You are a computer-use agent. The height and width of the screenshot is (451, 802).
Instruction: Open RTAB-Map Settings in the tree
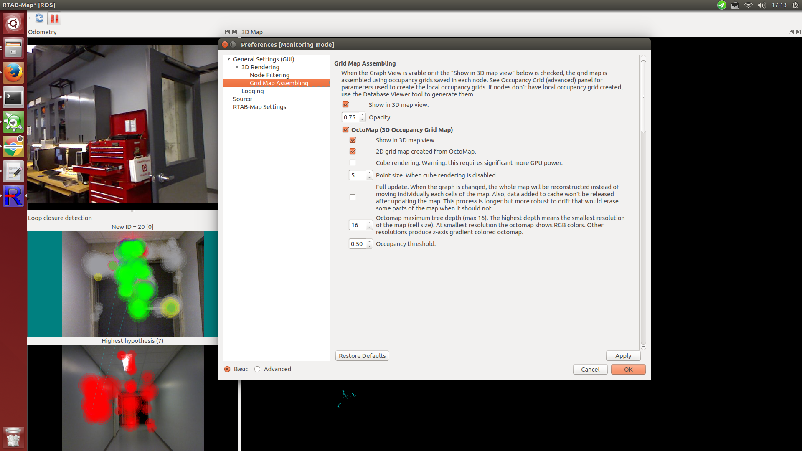(259, 107)
